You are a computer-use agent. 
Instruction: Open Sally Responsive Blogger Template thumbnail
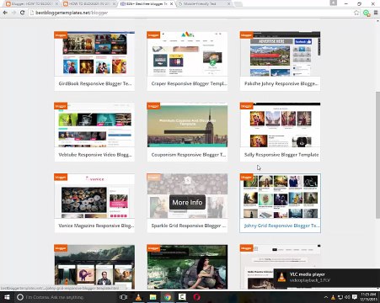(280, 125)
